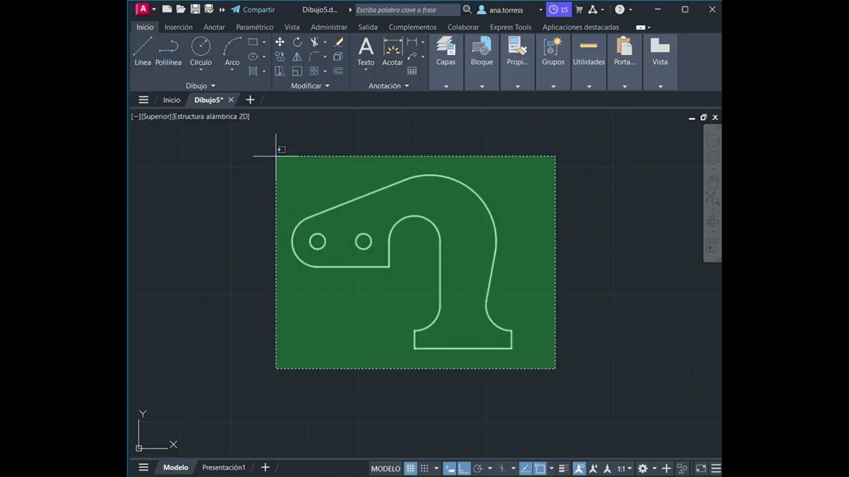Click the Compartir button
Viewport: 849px width, 477px height.
click(x=253, y=10)
